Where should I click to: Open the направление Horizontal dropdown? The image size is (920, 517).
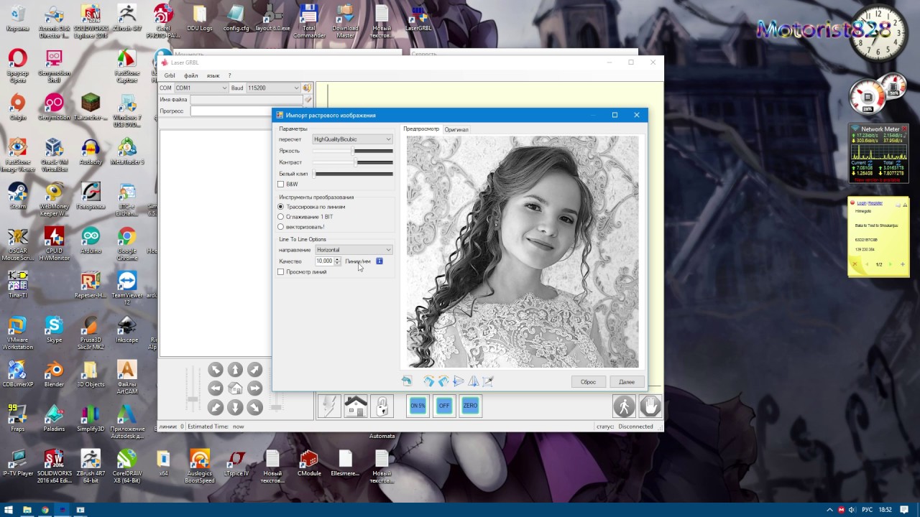point(354,250)
